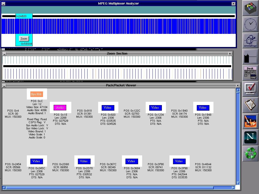Screen dimensions: 259x194
Task: Click the Video packet at POS 0x920
Action: tap(107, 108)
